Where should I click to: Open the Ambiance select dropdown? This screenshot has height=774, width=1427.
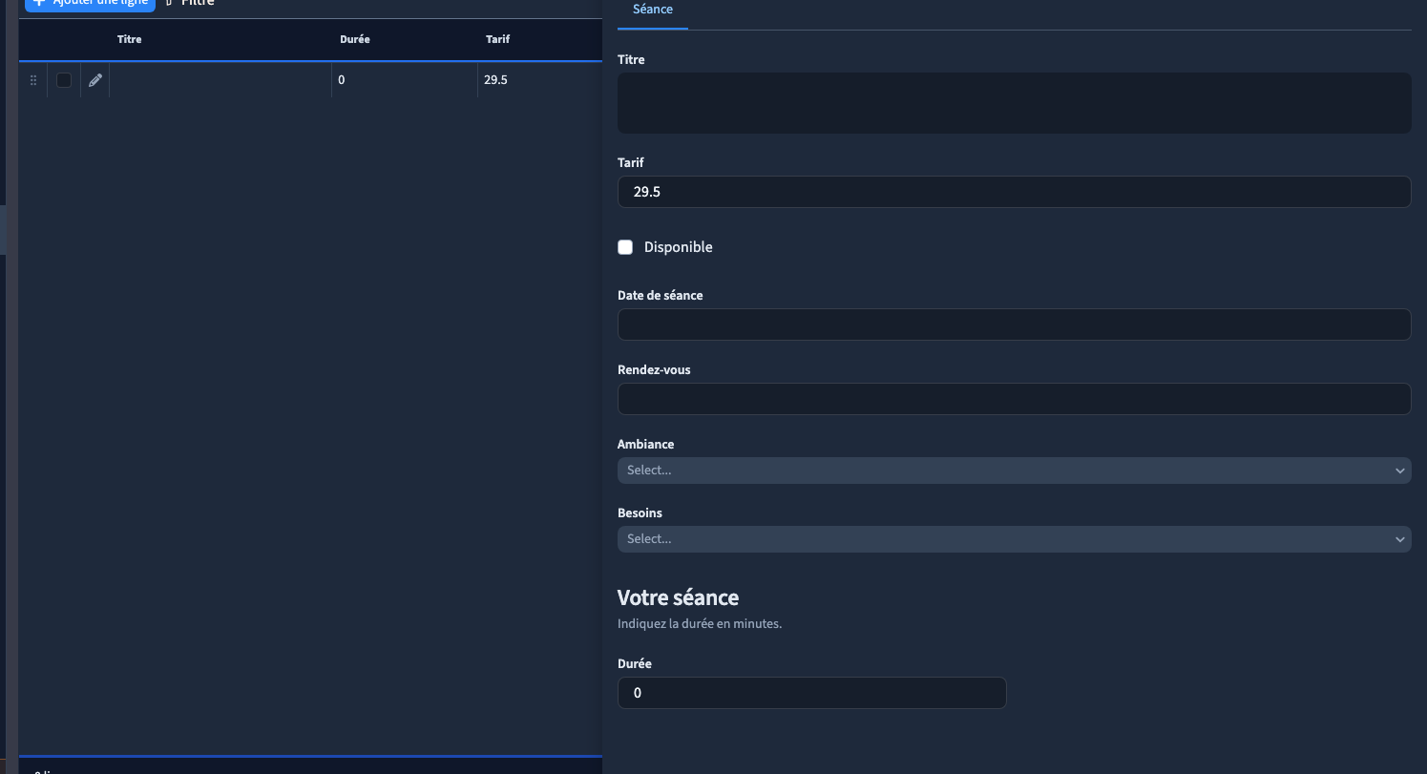coord(1014,471)
